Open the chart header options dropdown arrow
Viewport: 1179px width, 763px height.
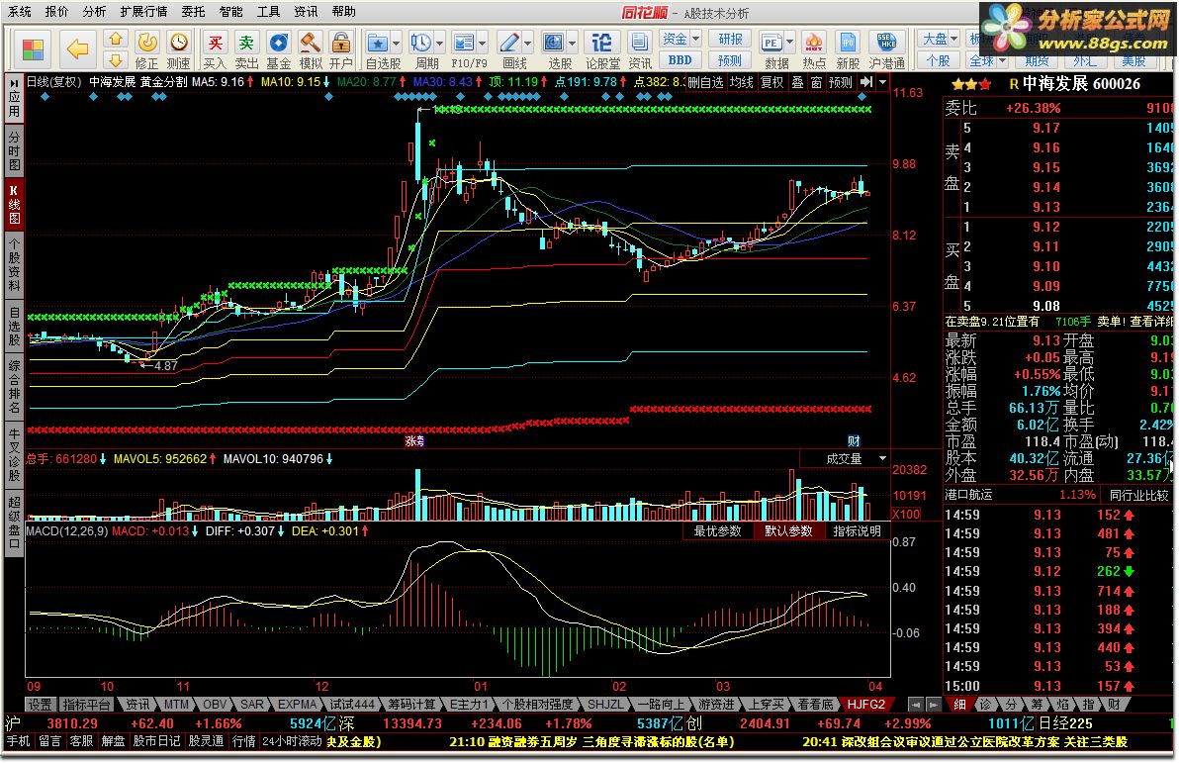(x=882, y=82)
